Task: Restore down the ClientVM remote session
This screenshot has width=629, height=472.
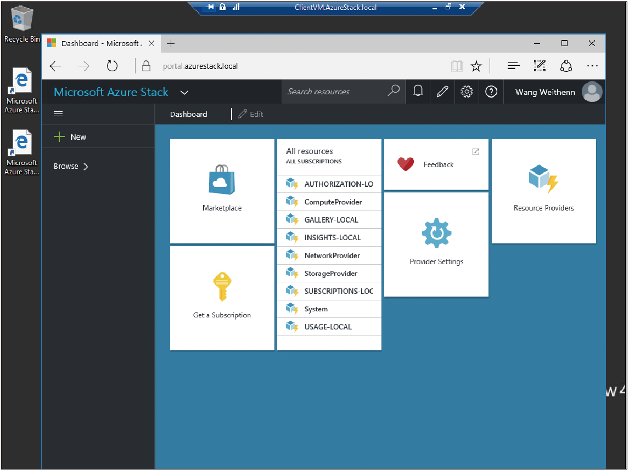Action: click(x=448, y=7)
